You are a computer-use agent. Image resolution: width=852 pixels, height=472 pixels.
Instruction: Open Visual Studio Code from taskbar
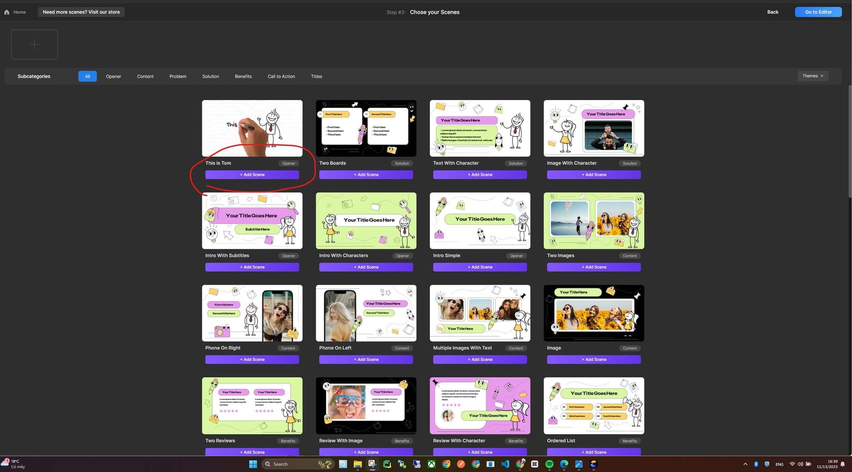(505, 464)
